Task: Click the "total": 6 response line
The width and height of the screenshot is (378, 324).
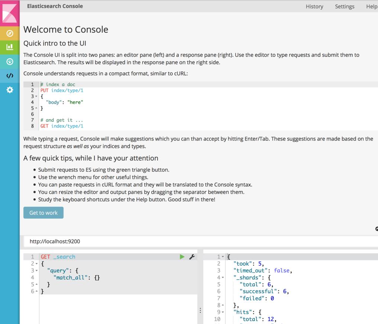Action: click(x=256, y=285)
